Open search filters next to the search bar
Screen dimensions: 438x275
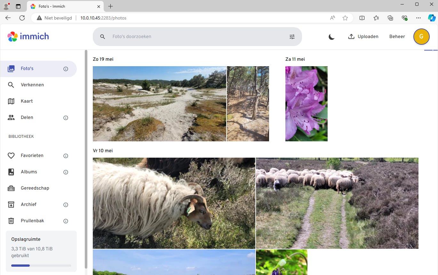click(292, 36)
